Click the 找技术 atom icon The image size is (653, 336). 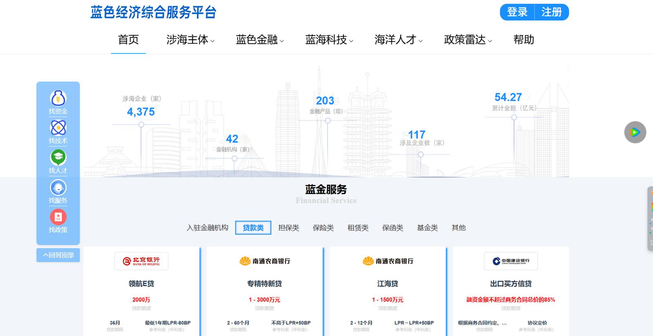(58, 128)
